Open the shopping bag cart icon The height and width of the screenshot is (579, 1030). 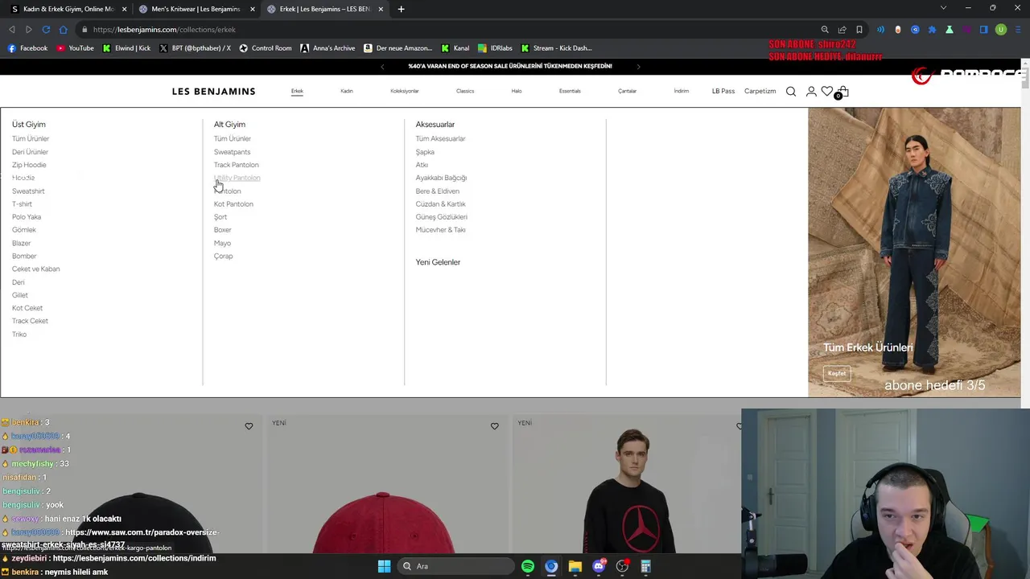pos(843,92)
